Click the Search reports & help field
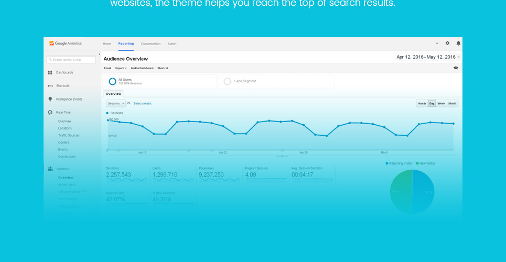506x262 pixels. [x=71, y=60]
